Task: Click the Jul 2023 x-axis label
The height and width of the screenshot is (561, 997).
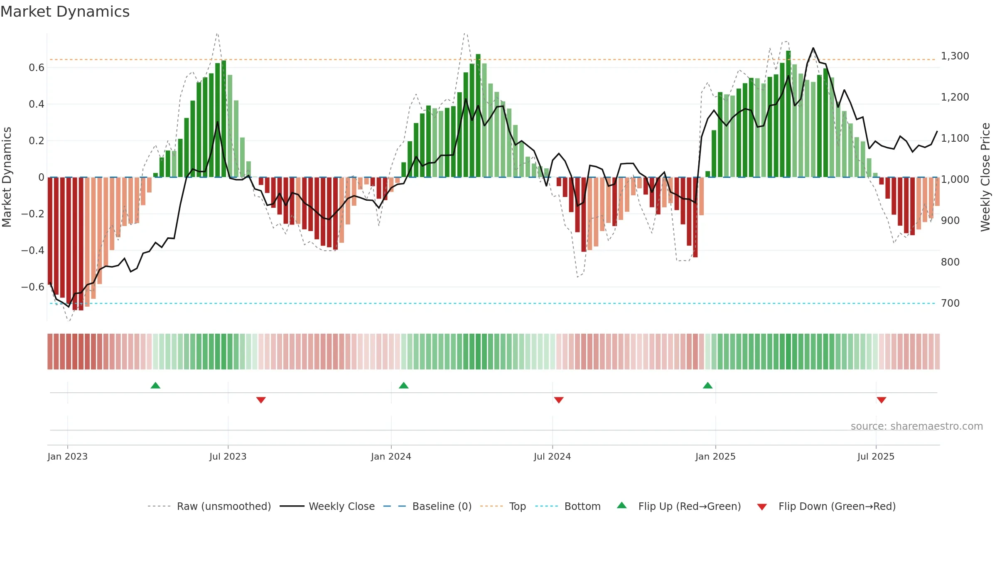Action: tap(228, 456)
